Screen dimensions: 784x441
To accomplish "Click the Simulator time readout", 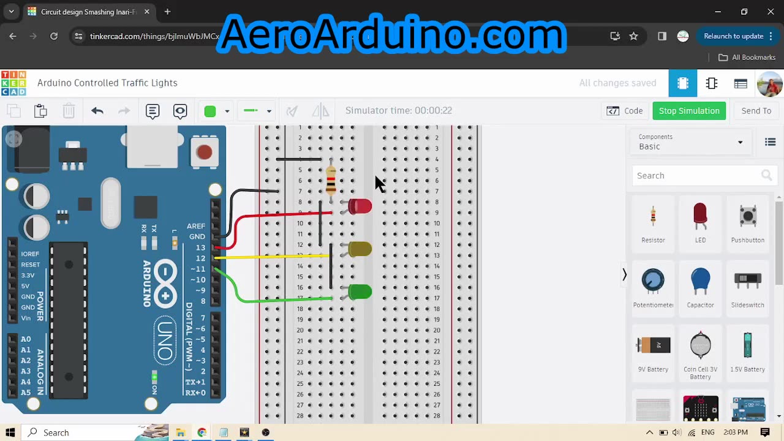I will pyautogui.click(x=399, y=111).
